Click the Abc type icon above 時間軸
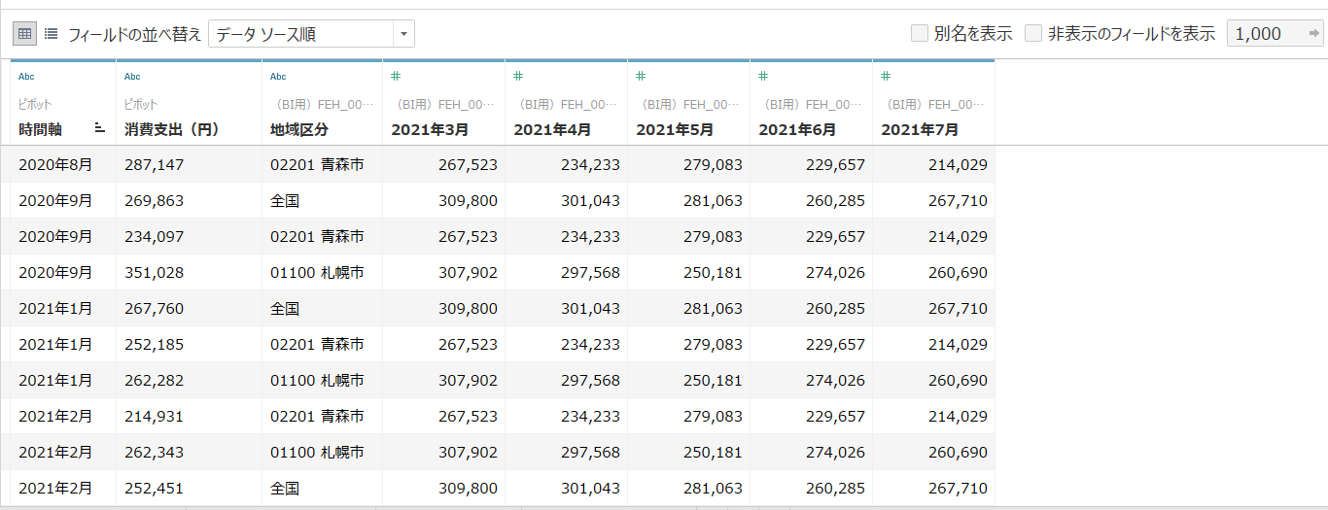1328x510 pixels. 26,77
